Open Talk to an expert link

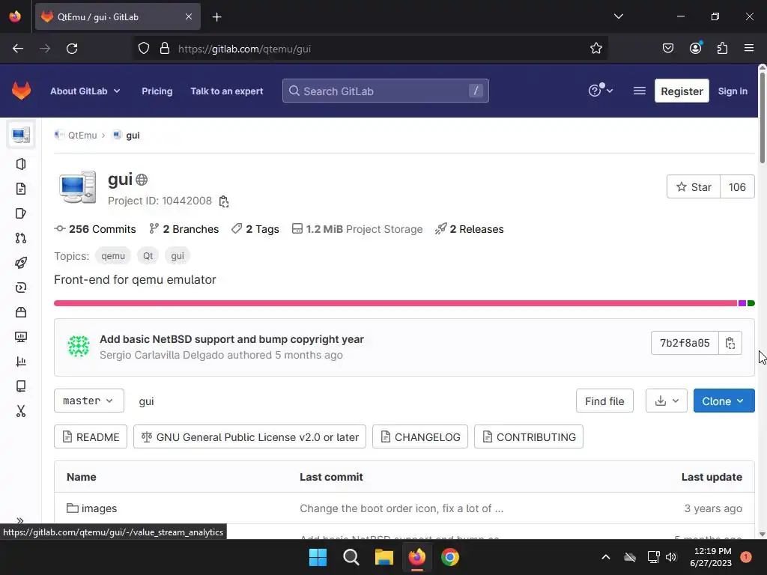[227, 91]
